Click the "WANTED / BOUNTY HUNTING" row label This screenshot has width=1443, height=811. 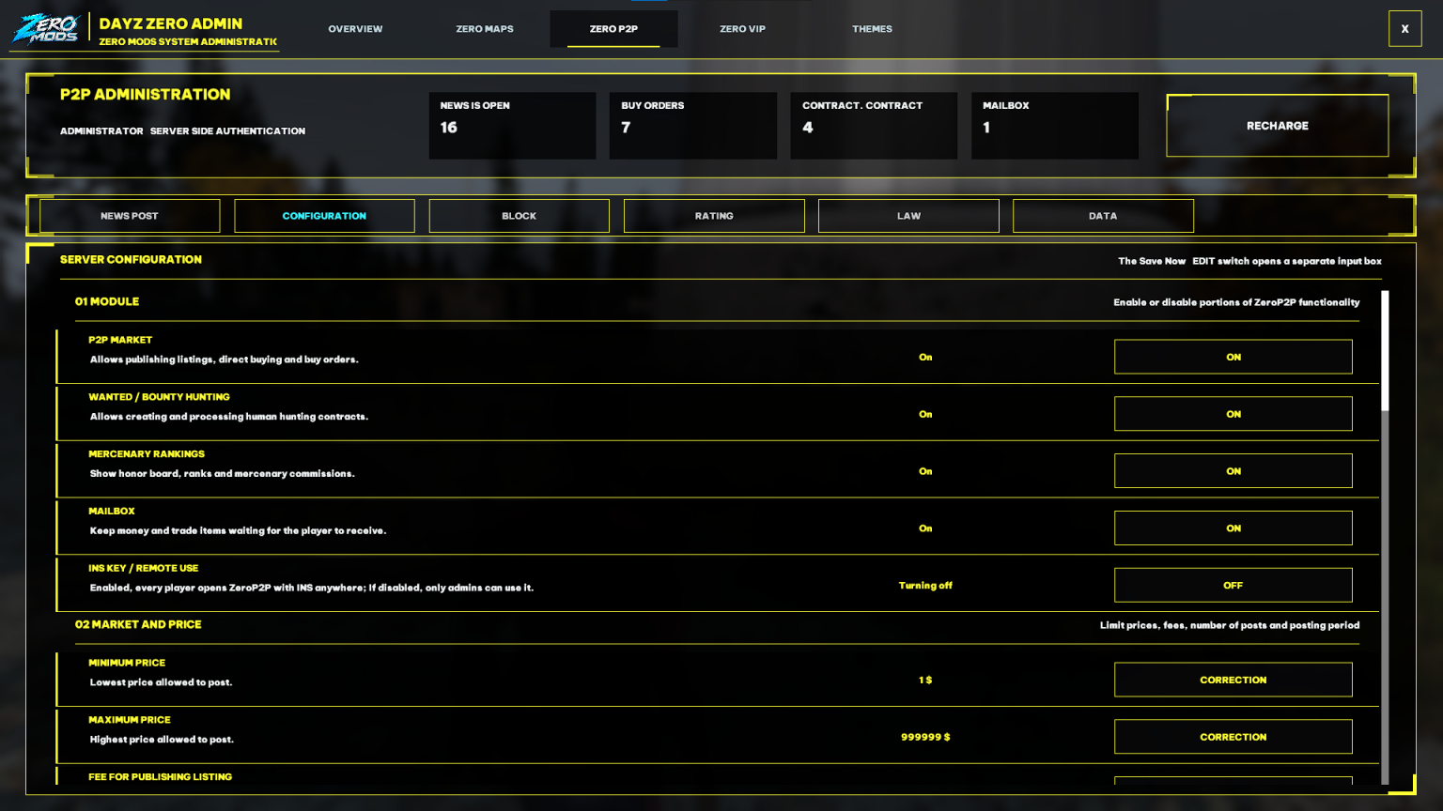pyautogui.click(x=159, y=397)
